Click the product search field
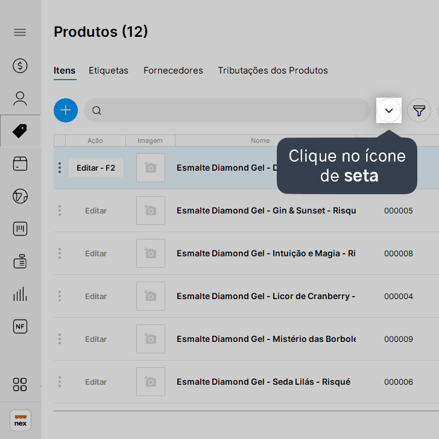Image resolution: width=439 pixels, height=439 pixels. point(227,110)
